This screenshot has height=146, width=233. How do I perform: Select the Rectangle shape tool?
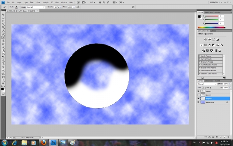coord(3,70)
